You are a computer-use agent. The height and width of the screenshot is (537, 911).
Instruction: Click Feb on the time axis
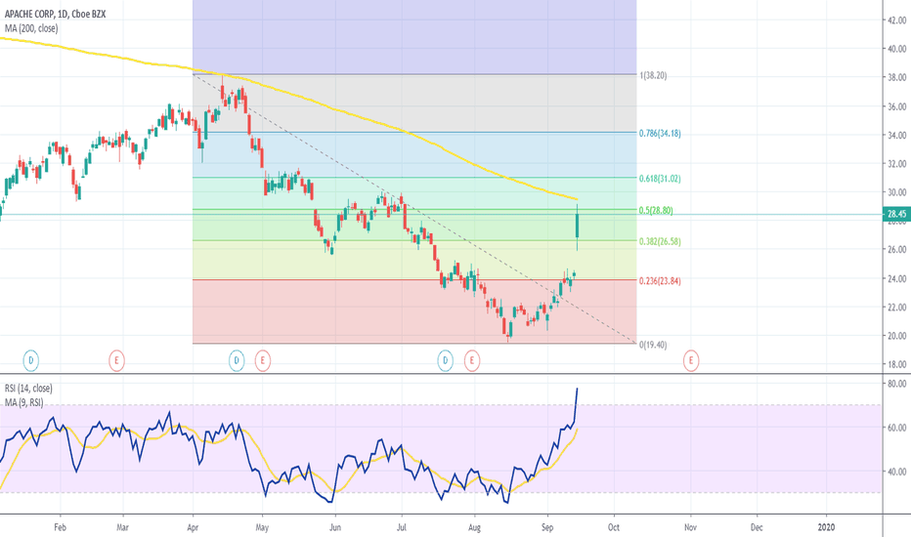[60, 527]
